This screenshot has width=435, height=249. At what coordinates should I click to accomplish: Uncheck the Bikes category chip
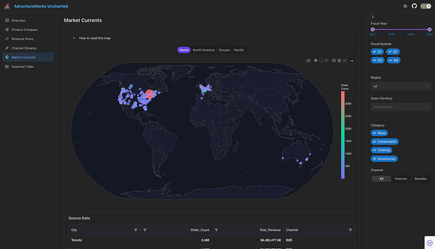(380, 133)
